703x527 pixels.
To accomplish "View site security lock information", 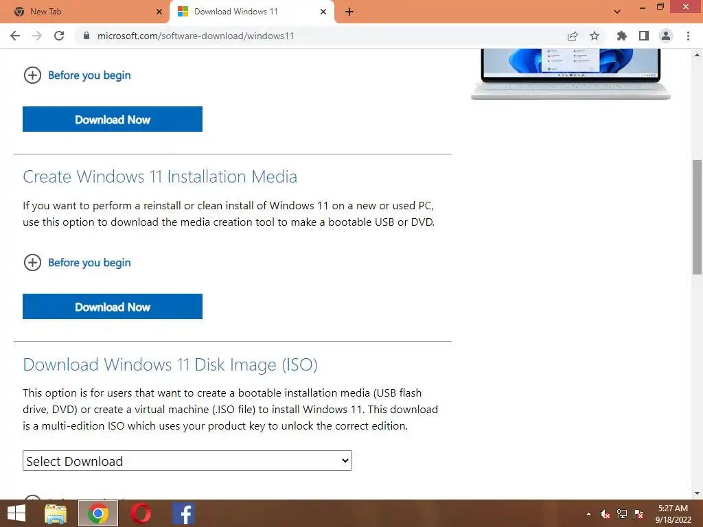I will [x=87, y=36].
